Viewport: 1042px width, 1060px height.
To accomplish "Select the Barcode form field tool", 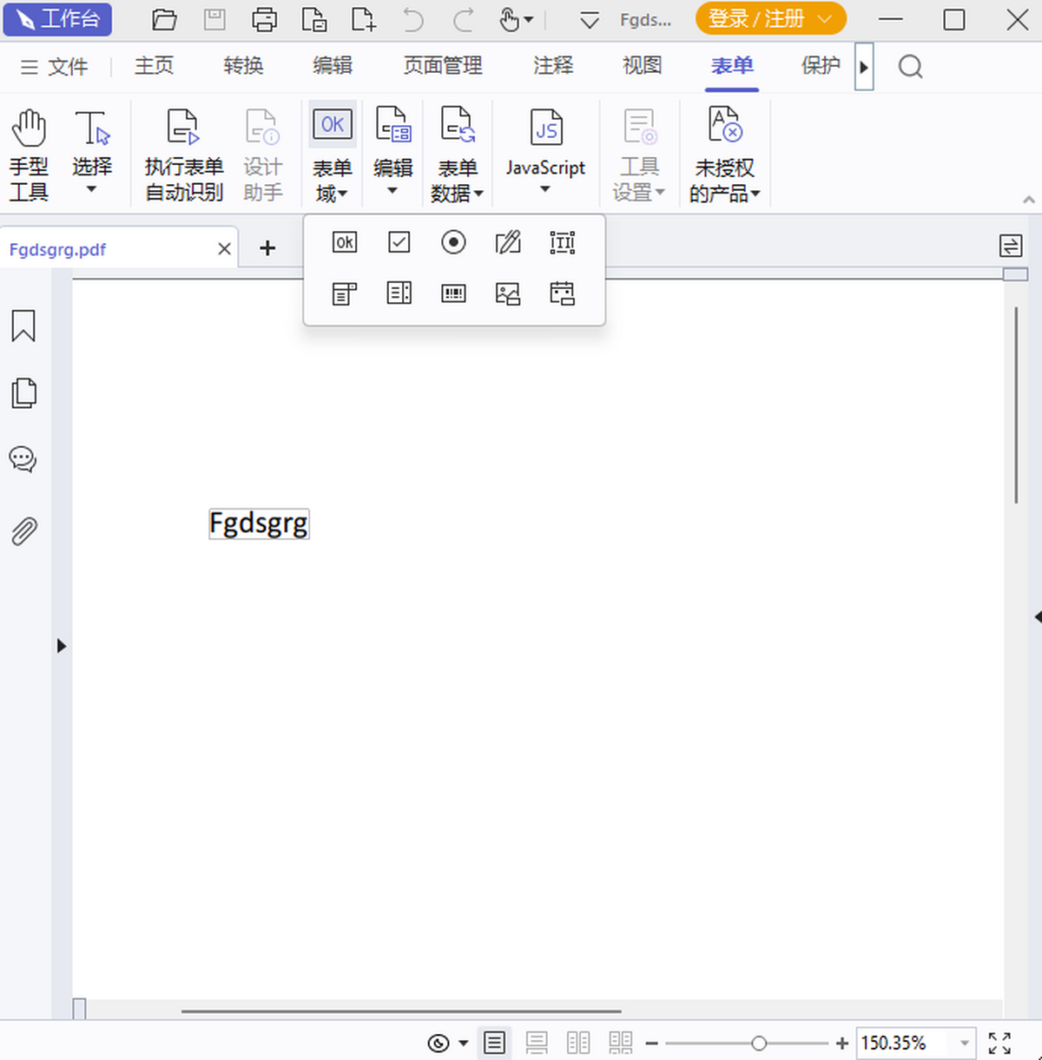I will [453, 293].
